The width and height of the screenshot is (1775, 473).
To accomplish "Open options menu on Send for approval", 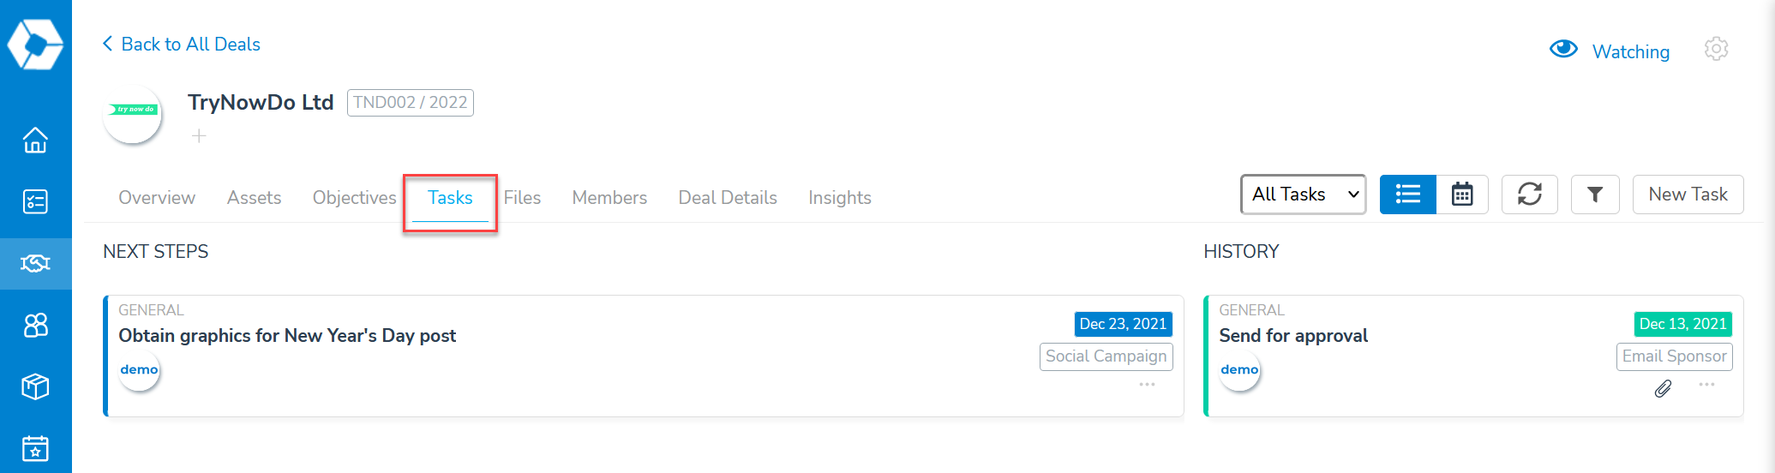I will (1706, 385).
